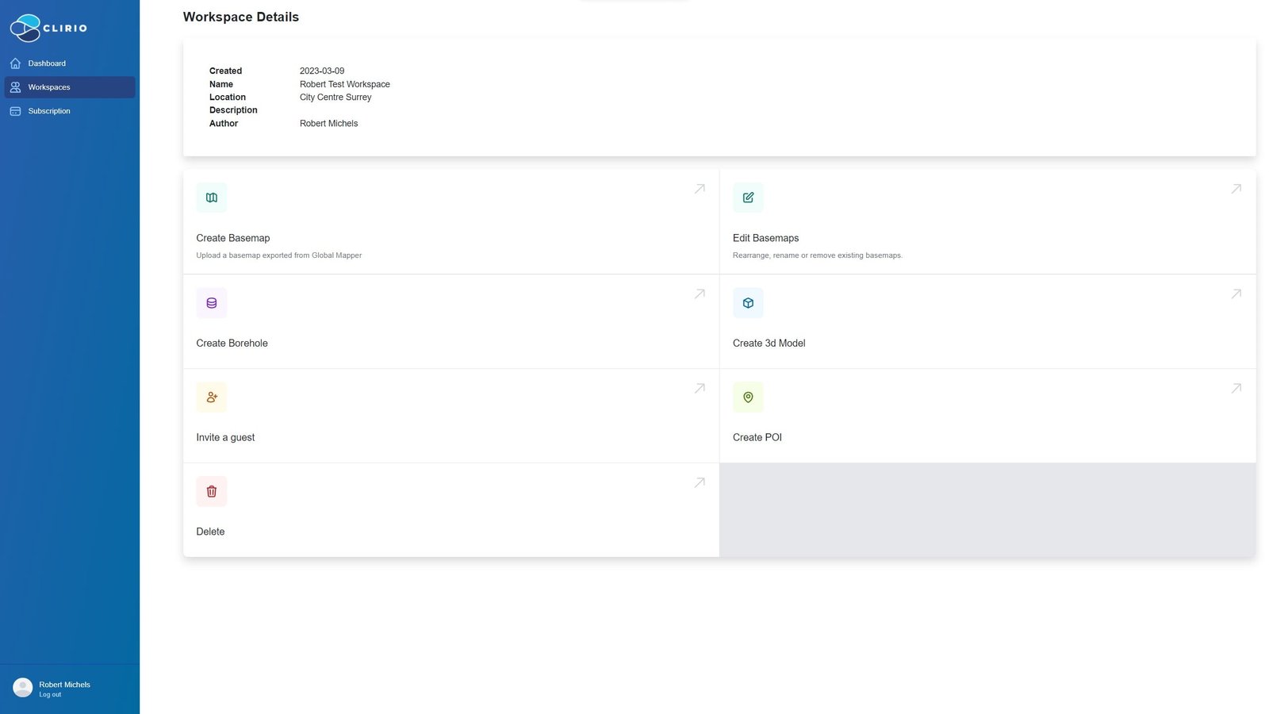
Task: Click the Clirio logo
Action: (x=48, y=28)
